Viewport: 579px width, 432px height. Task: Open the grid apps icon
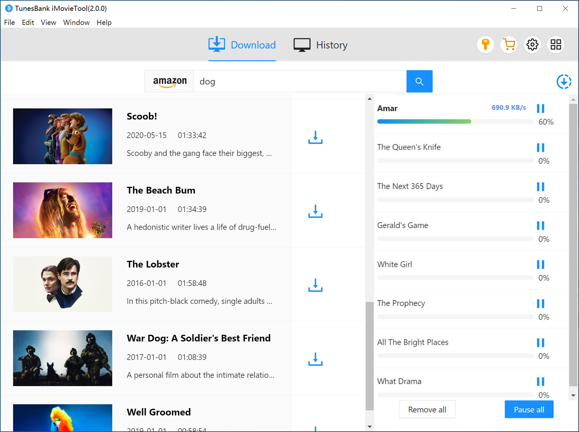coord(556,45)
